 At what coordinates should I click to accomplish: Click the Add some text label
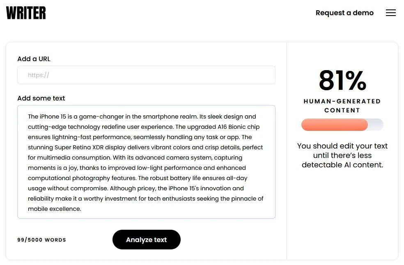tap(41, 98)
